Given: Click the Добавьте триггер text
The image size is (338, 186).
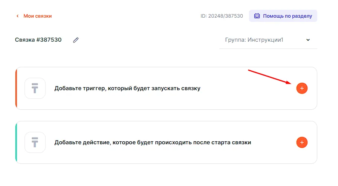Looking at the screenshot, I should coord(127,88).
